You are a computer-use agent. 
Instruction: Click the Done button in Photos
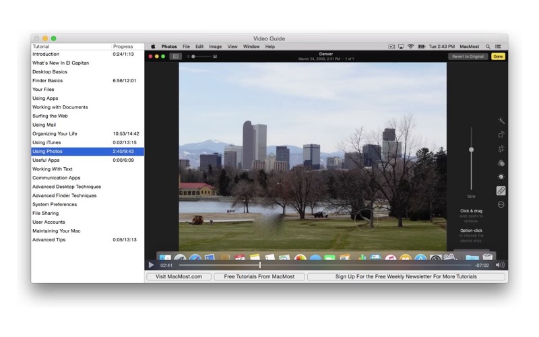[x=498, y=57]
